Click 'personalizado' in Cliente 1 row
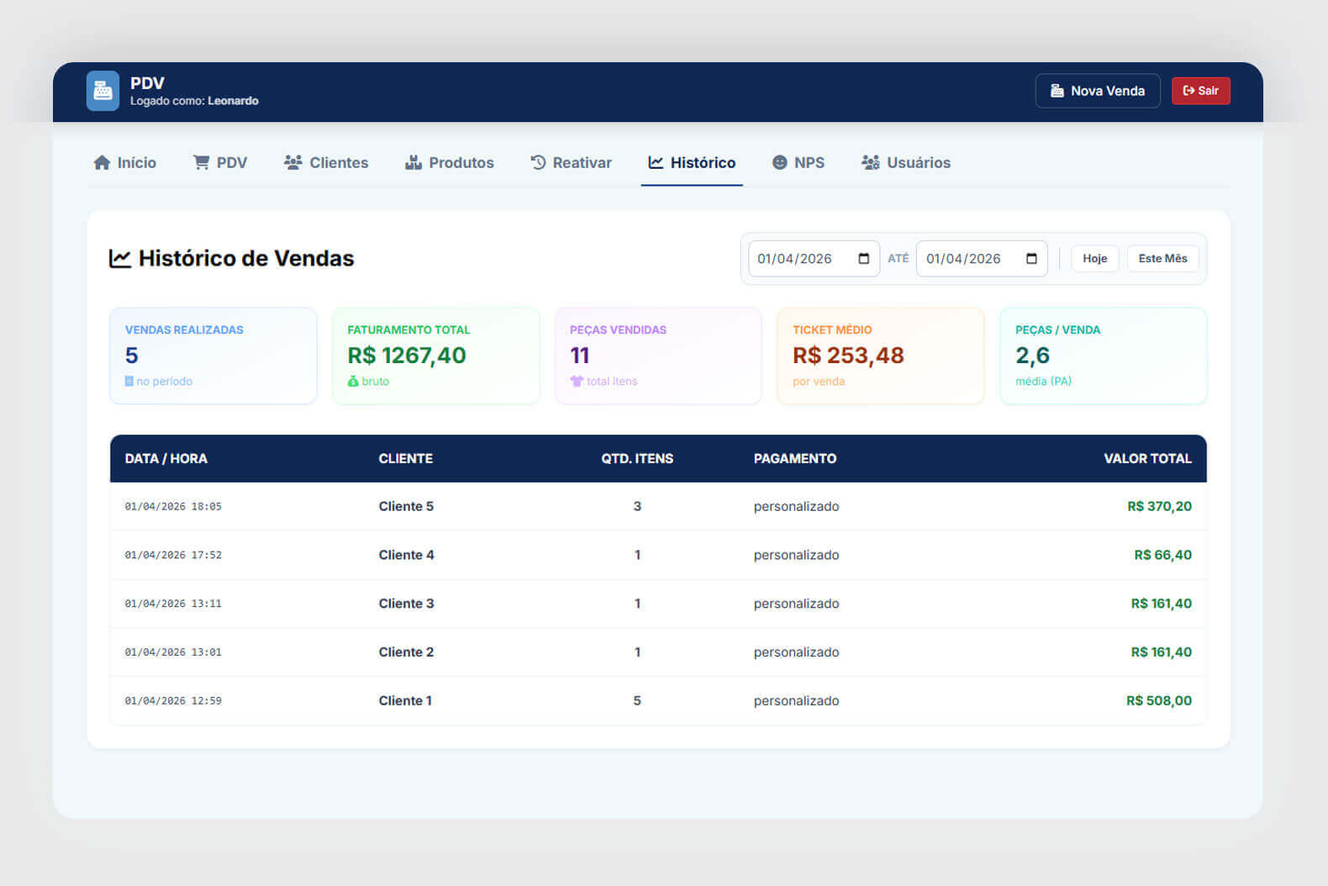Screen dimensions: 1328x886 point(796,701)
